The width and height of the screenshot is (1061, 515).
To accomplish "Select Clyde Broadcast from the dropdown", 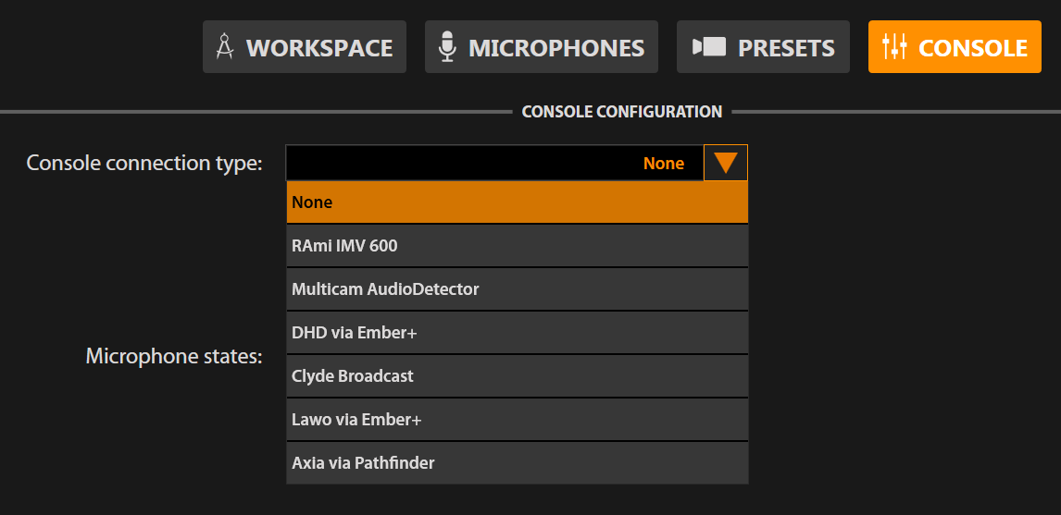I will (x=517, y=376).
